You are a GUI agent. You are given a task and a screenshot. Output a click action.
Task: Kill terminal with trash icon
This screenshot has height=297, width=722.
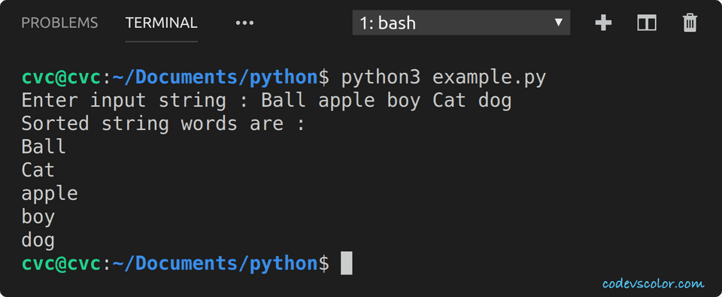pyautogui.click(x=690, y=23)
